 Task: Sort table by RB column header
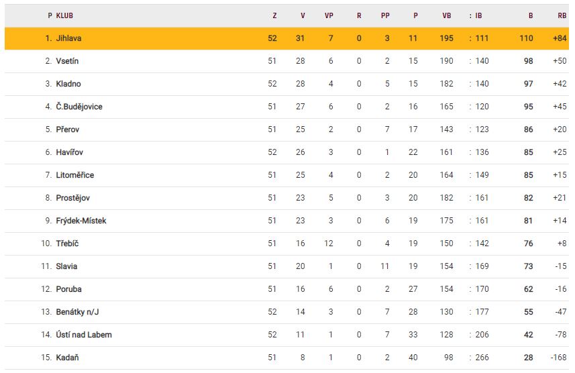tap(562, 15)
